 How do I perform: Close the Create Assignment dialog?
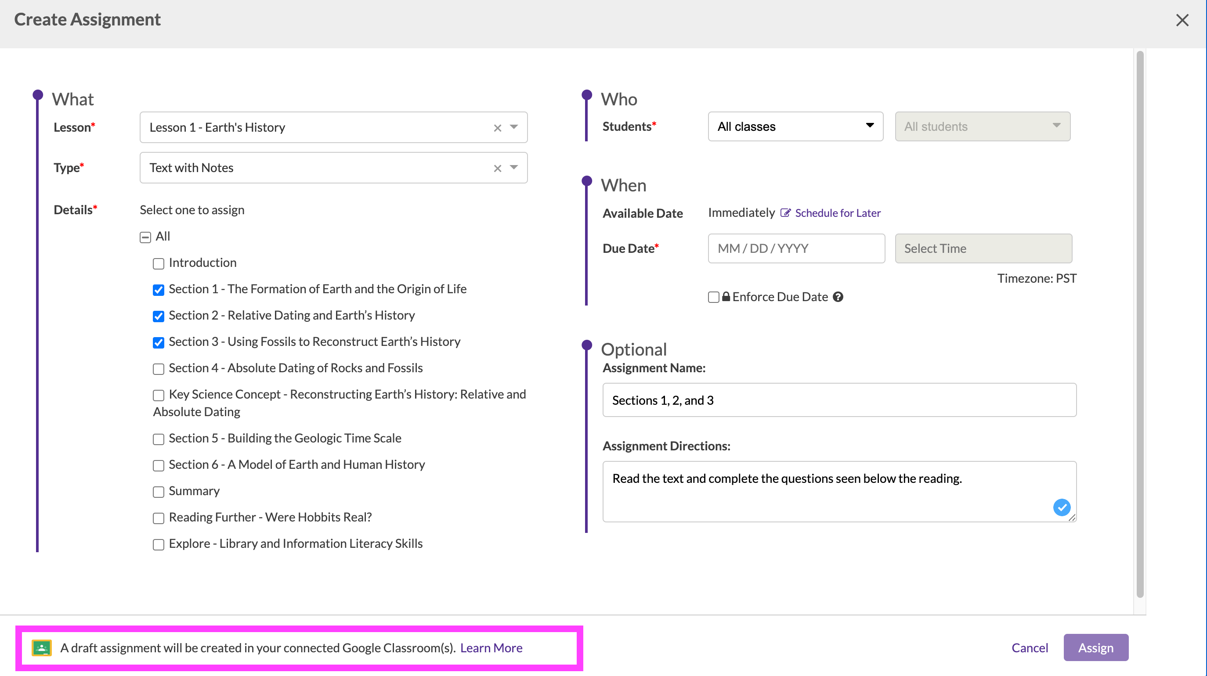(x=1183, y=20)
